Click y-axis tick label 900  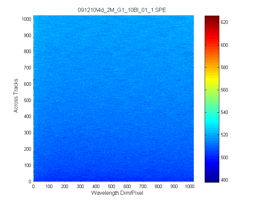[x=28, y=35]
